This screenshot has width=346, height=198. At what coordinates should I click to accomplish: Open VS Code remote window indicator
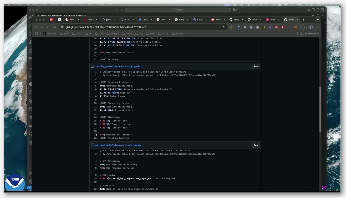[30, 188]
